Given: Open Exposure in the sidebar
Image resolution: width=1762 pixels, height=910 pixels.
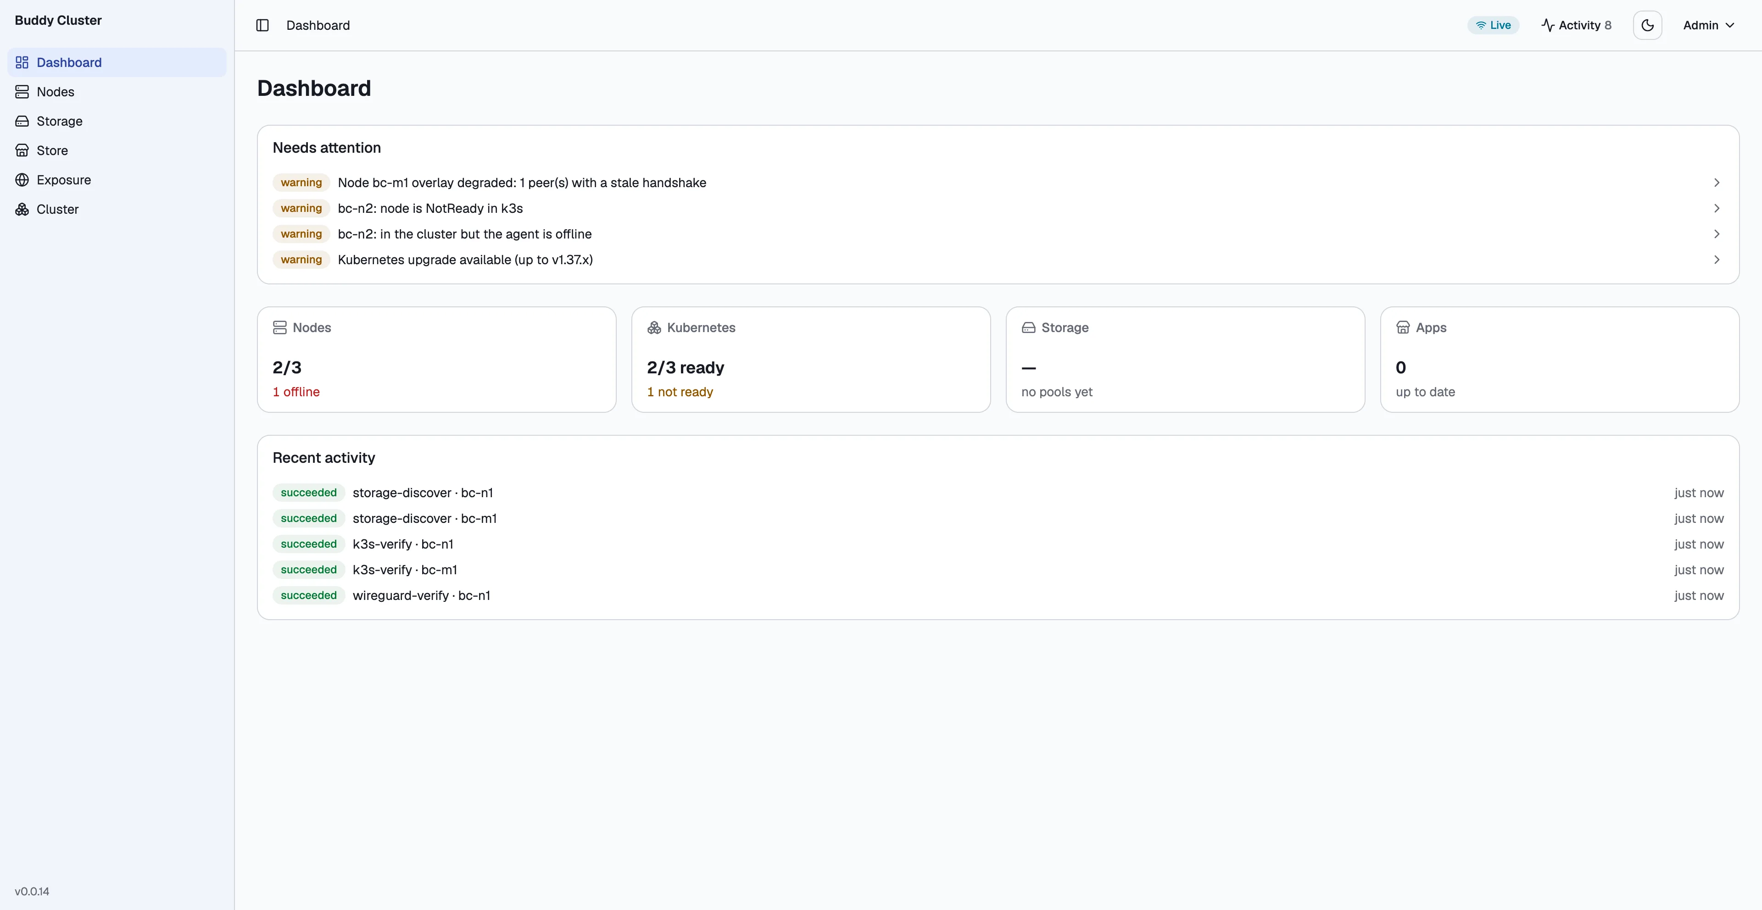Looking at the screenshot, I should point(117,180).
